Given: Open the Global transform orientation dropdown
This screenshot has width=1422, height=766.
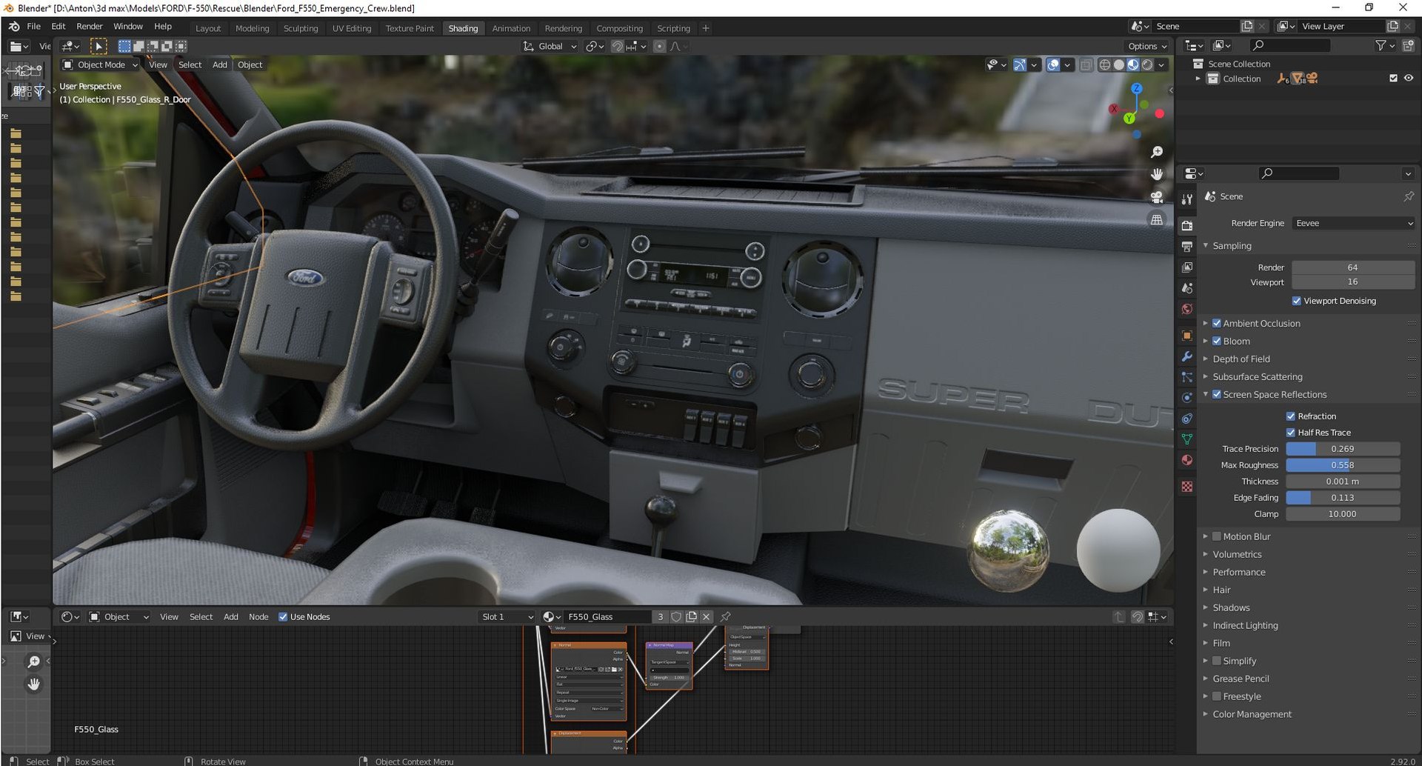Looking at the screenshot, I should tap(550, 47).
